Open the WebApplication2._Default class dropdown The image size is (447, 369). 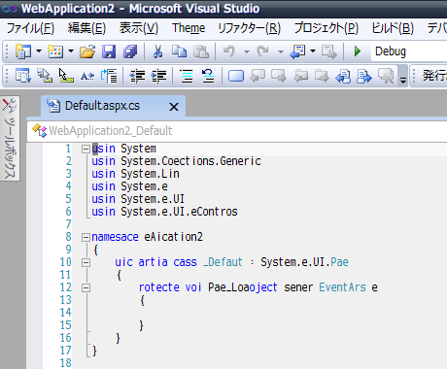(236, 131)
